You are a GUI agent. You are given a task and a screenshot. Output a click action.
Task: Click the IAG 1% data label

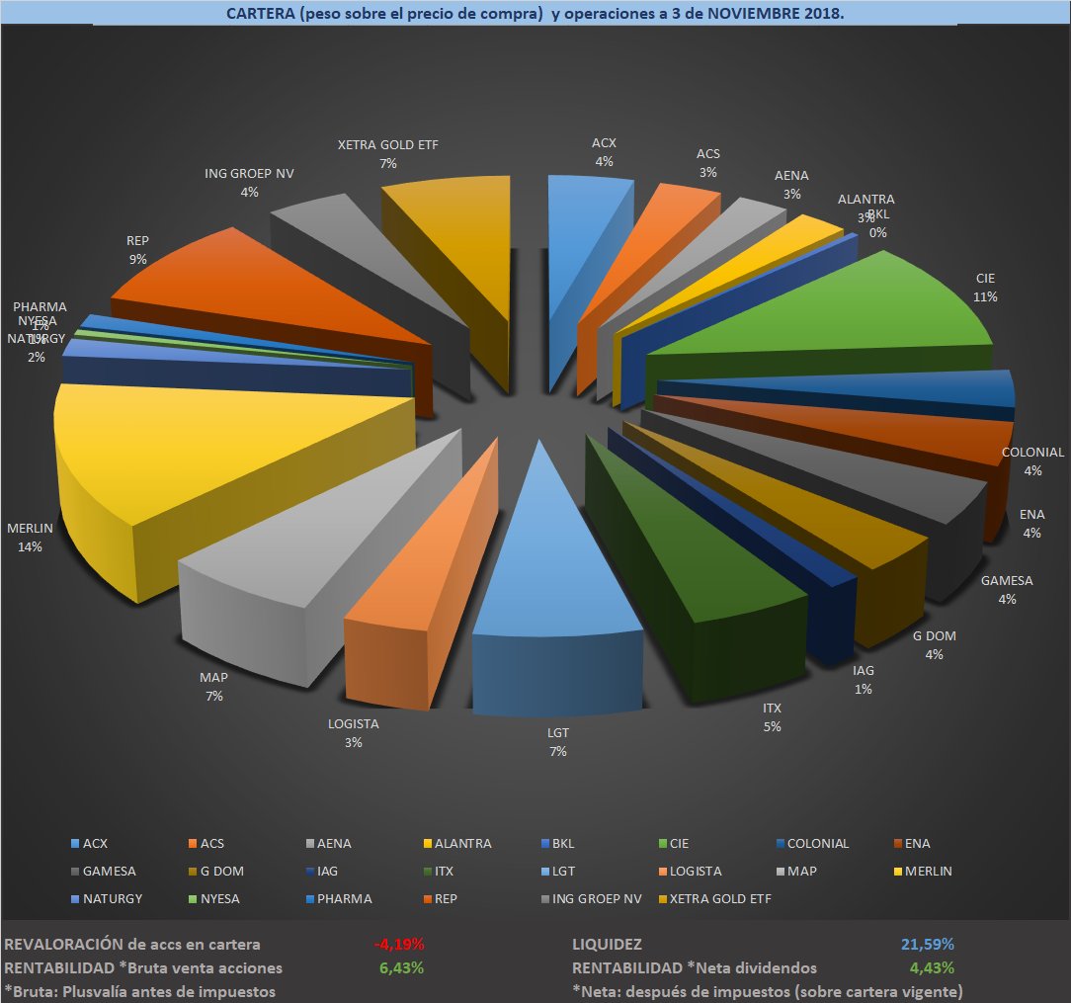click(x=864, y=679)
